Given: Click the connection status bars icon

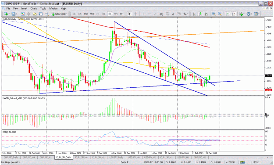Looking at the screenshot, I should point(242,162).
